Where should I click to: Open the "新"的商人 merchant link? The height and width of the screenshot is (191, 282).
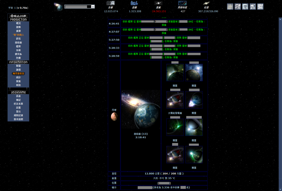(18, 35)
